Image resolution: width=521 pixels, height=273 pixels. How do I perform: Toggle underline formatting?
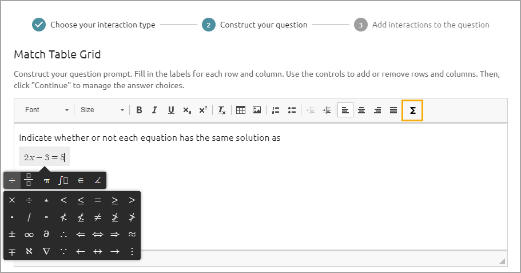point(171,110)
